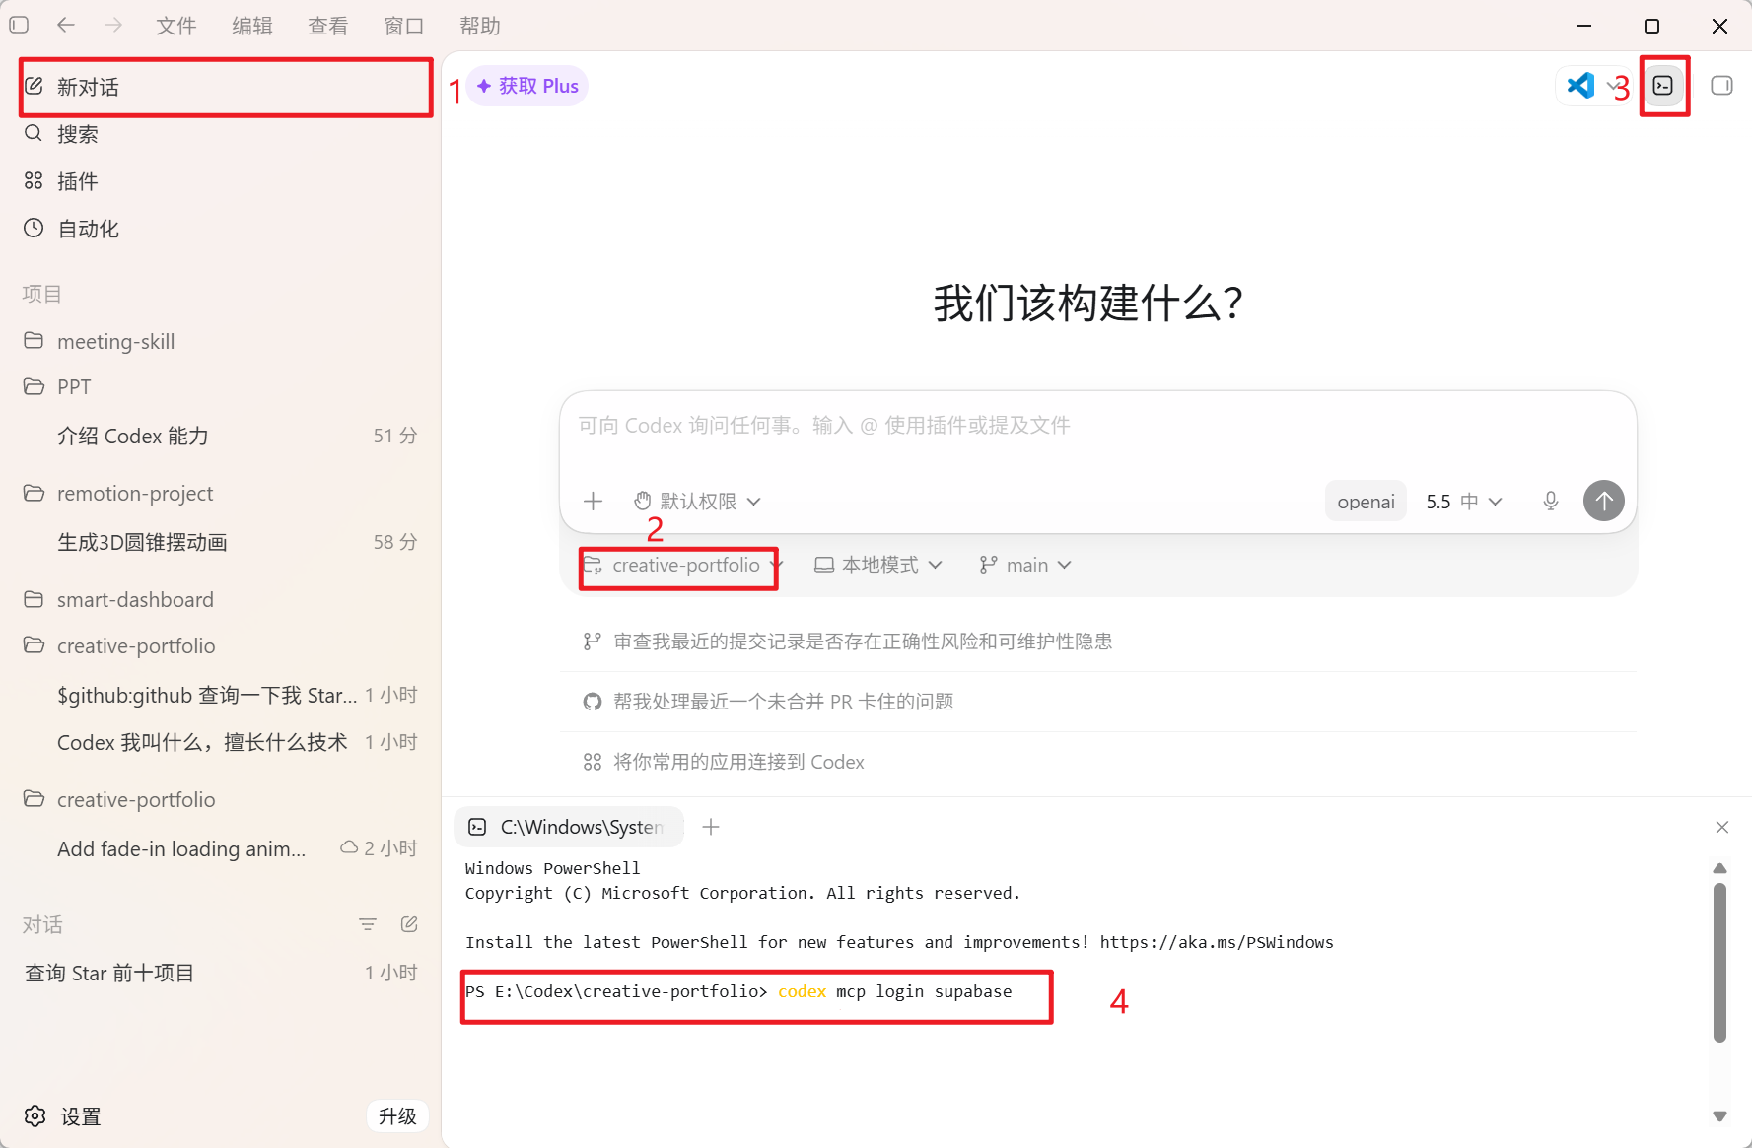Toggle the left sidebar panel icon

coord(19,25)
